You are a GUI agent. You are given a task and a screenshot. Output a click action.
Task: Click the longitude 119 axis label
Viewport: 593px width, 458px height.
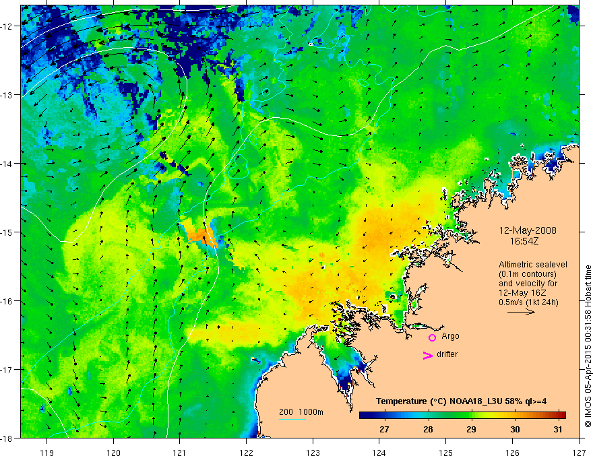46,453
